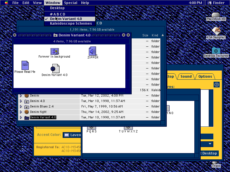Open the popup menu above the Desktop button

tap(207, 144)
